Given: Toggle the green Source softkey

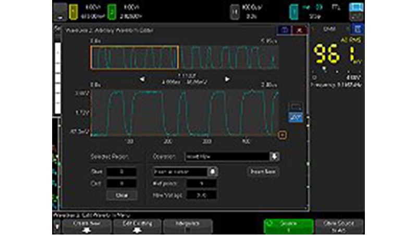Looking at the screenshot, I should (x=288, y=225).
